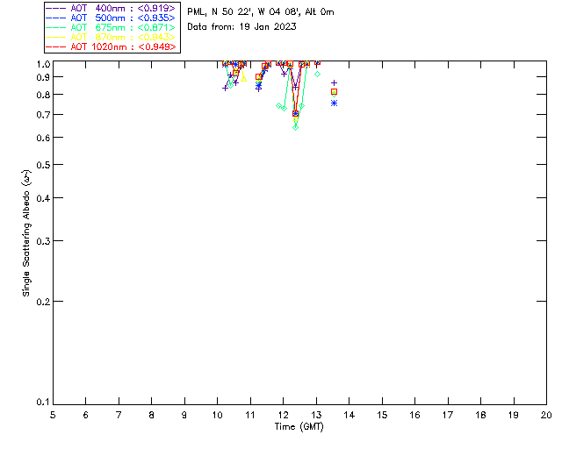Click the red square marker at 13.5 GMT
This screenshot has height=449, width=562.
pos(334,92)
